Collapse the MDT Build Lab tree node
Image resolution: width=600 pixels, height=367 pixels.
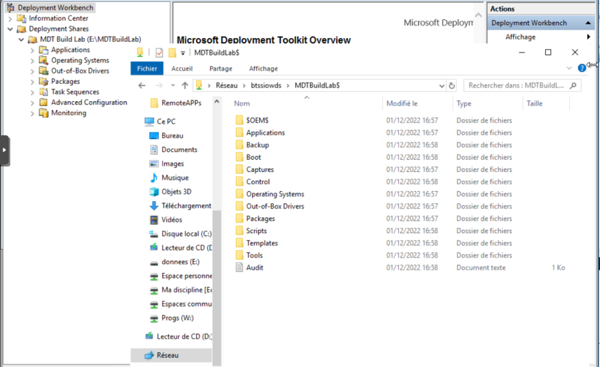pyautogui.click(x=21, y=39)
